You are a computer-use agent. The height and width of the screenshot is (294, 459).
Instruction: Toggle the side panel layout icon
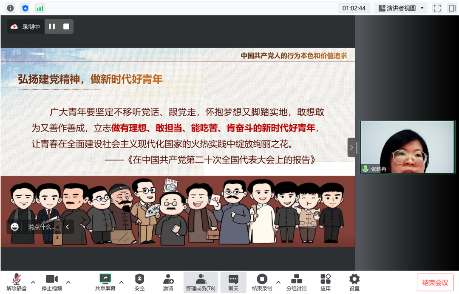click(452, 8)
